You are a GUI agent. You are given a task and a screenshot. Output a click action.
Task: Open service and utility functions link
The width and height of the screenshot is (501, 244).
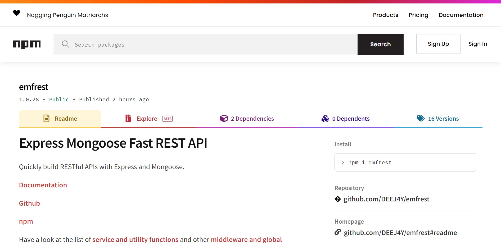pyautogui.click(x=135, y=240)
